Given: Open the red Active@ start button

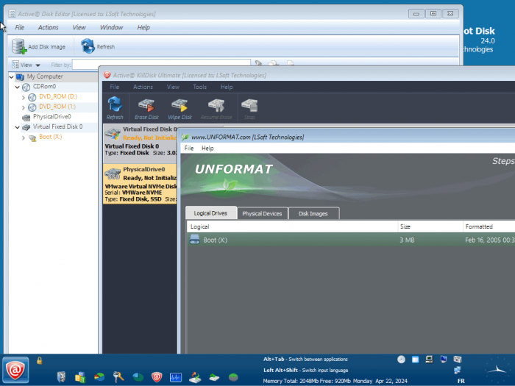Looking at the screenshot, I should (x=15, y=371).
